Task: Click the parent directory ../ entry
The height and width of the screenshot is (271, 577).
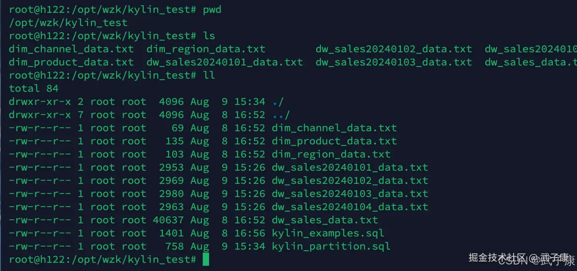Action: pyautogui.click(x=281, y=115)
